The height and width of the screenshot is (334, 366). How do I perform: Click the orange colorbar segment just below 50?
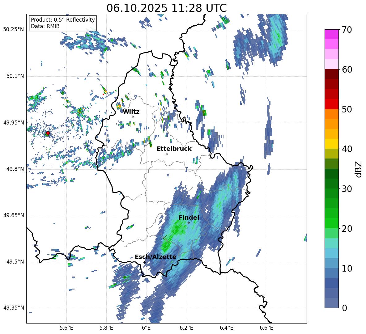coord(331,114)
